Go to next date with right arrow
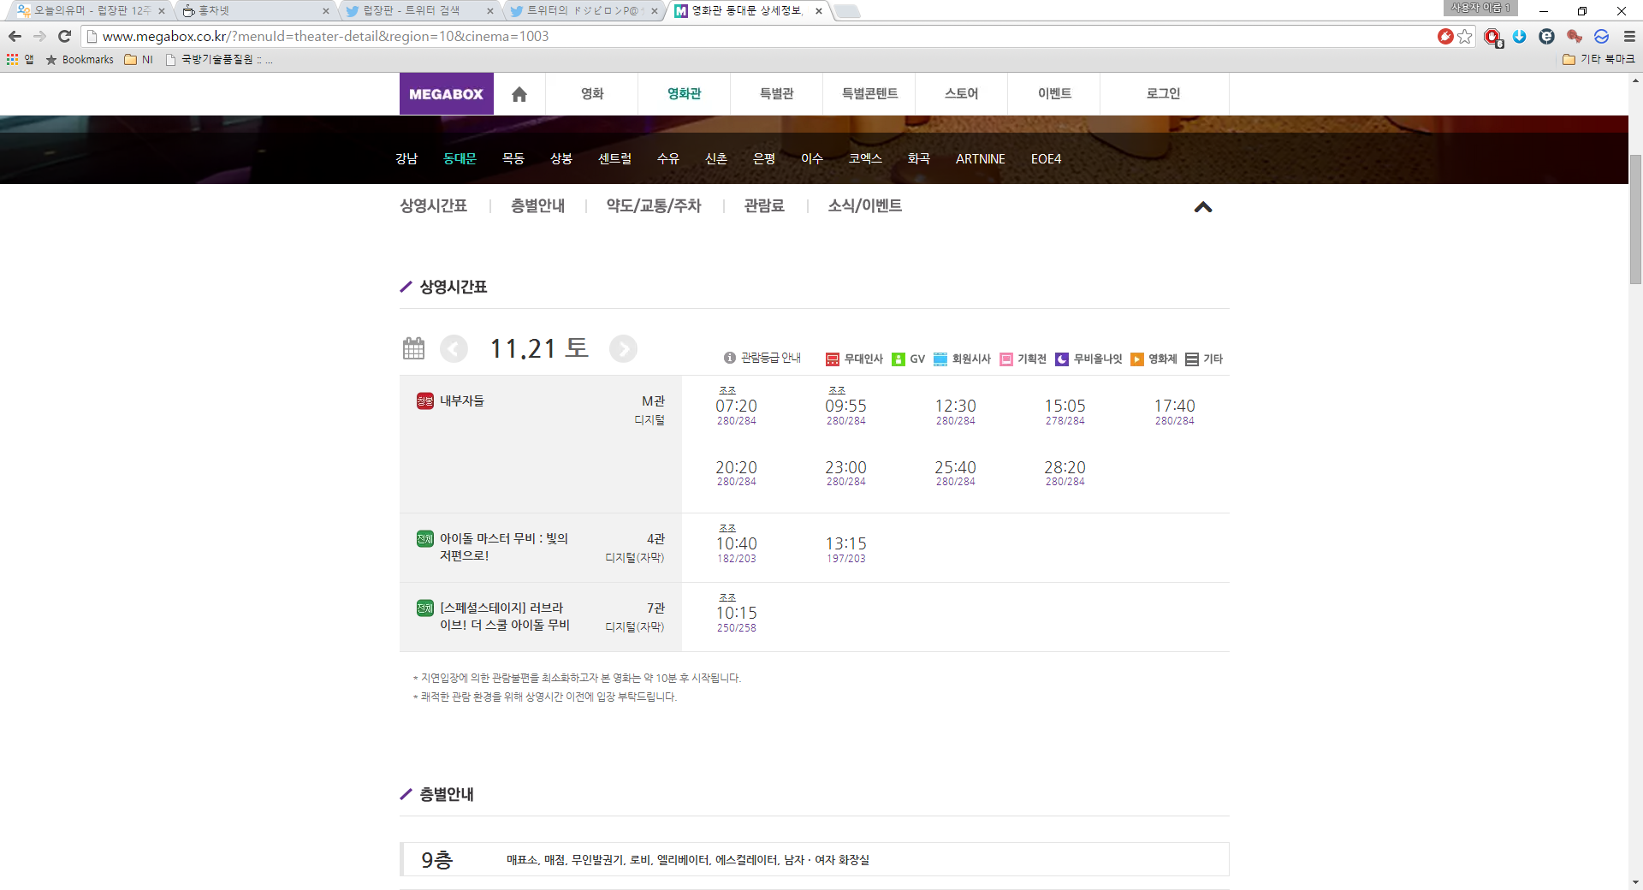This screenshot has width=1643, height=890. [x=623, y=348]
